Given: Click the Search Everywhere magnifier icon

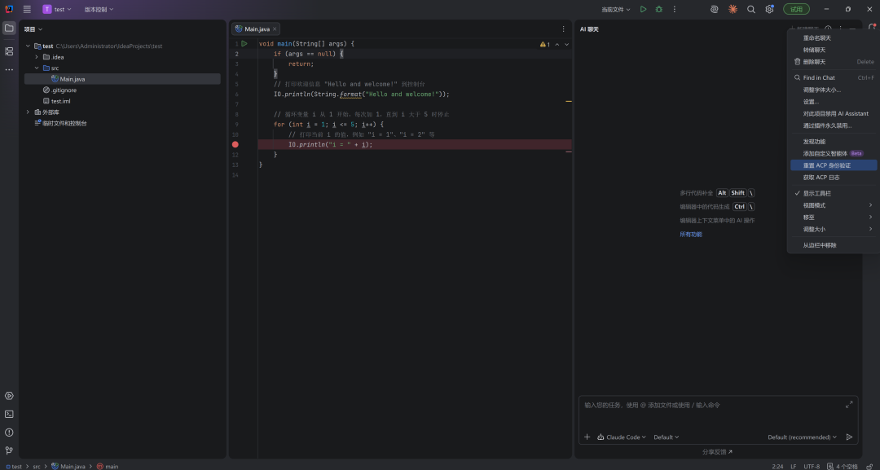Looking at the screenshot, I should [x=750, y=9].
